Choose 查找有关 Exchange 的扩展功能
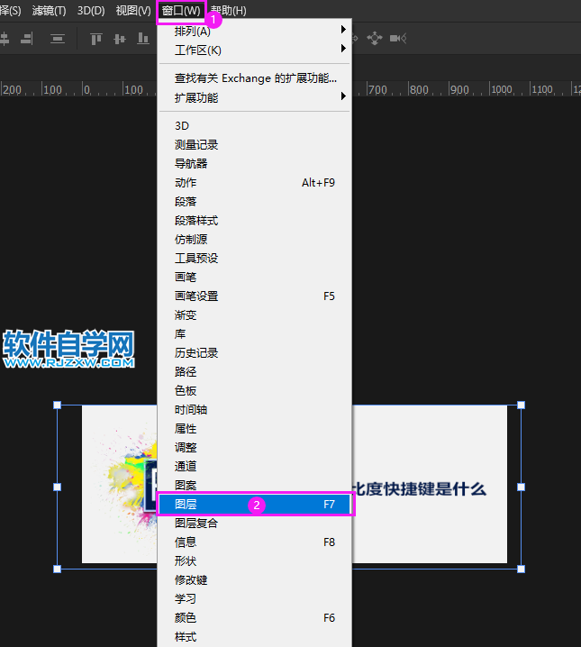Image resolution: width=581 pixels, height=647 pixels. (254, 78)
